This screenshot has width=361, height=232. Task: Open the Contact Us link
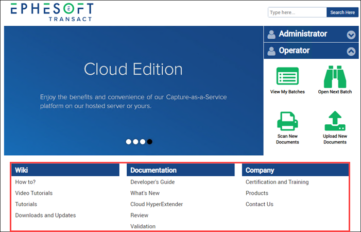[259, 204]
